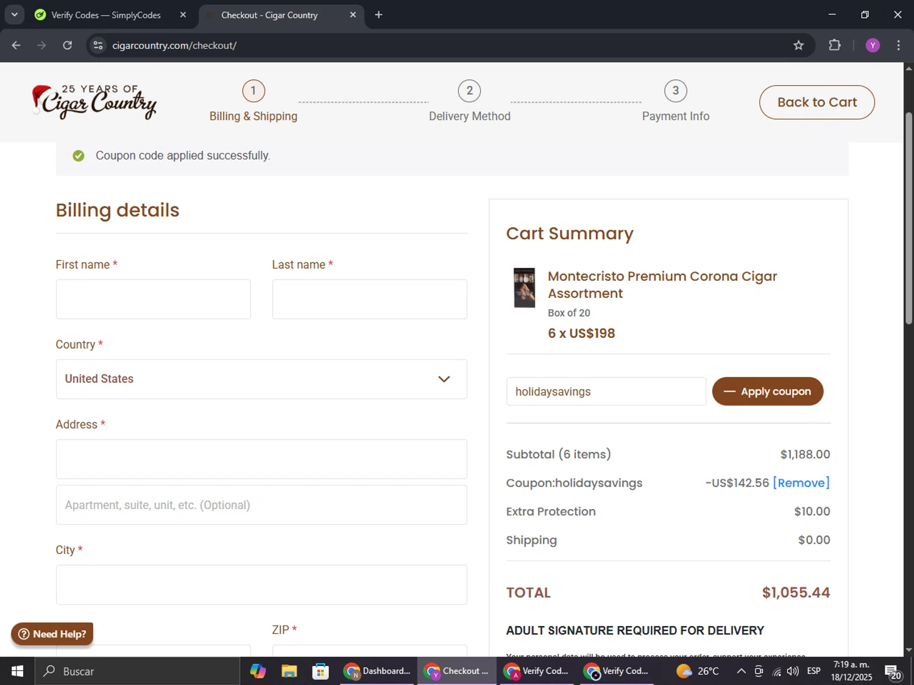Focus the Last name field

369,299
